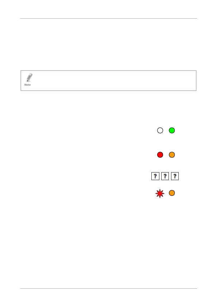Click the Note box bottom border

[108, 91]
